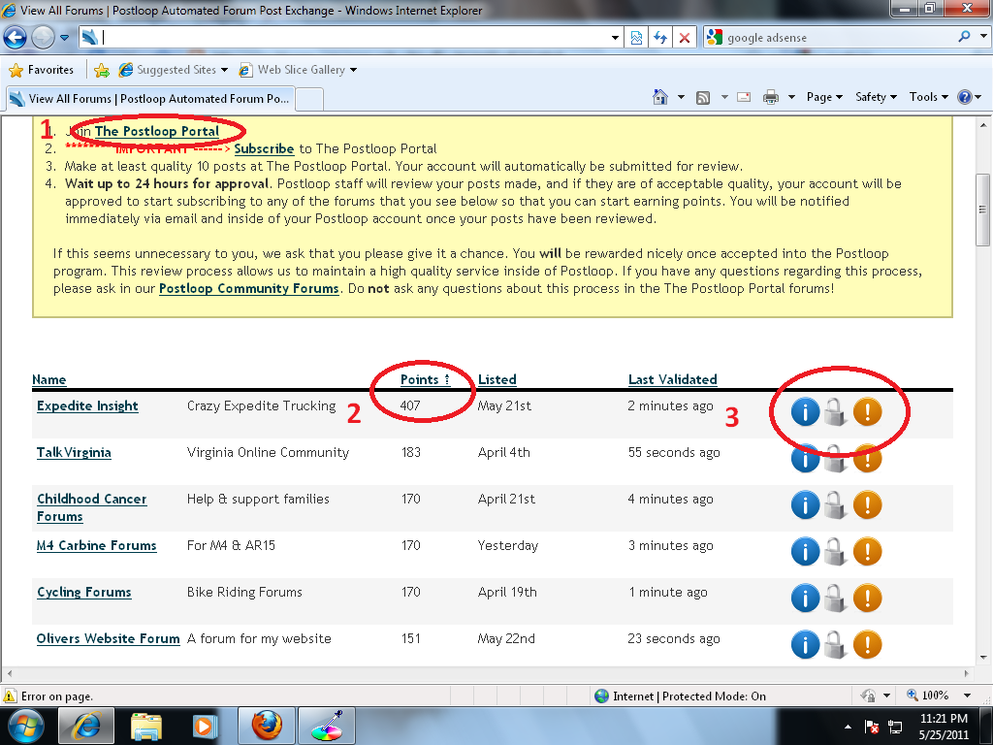The height and width of the screenshot is (745, 993).
Task: Expand the Suggested Sites dropdown
Action: tap(224, 70)
